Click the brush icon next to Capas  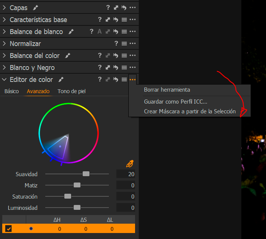click(x=36, y=7)
